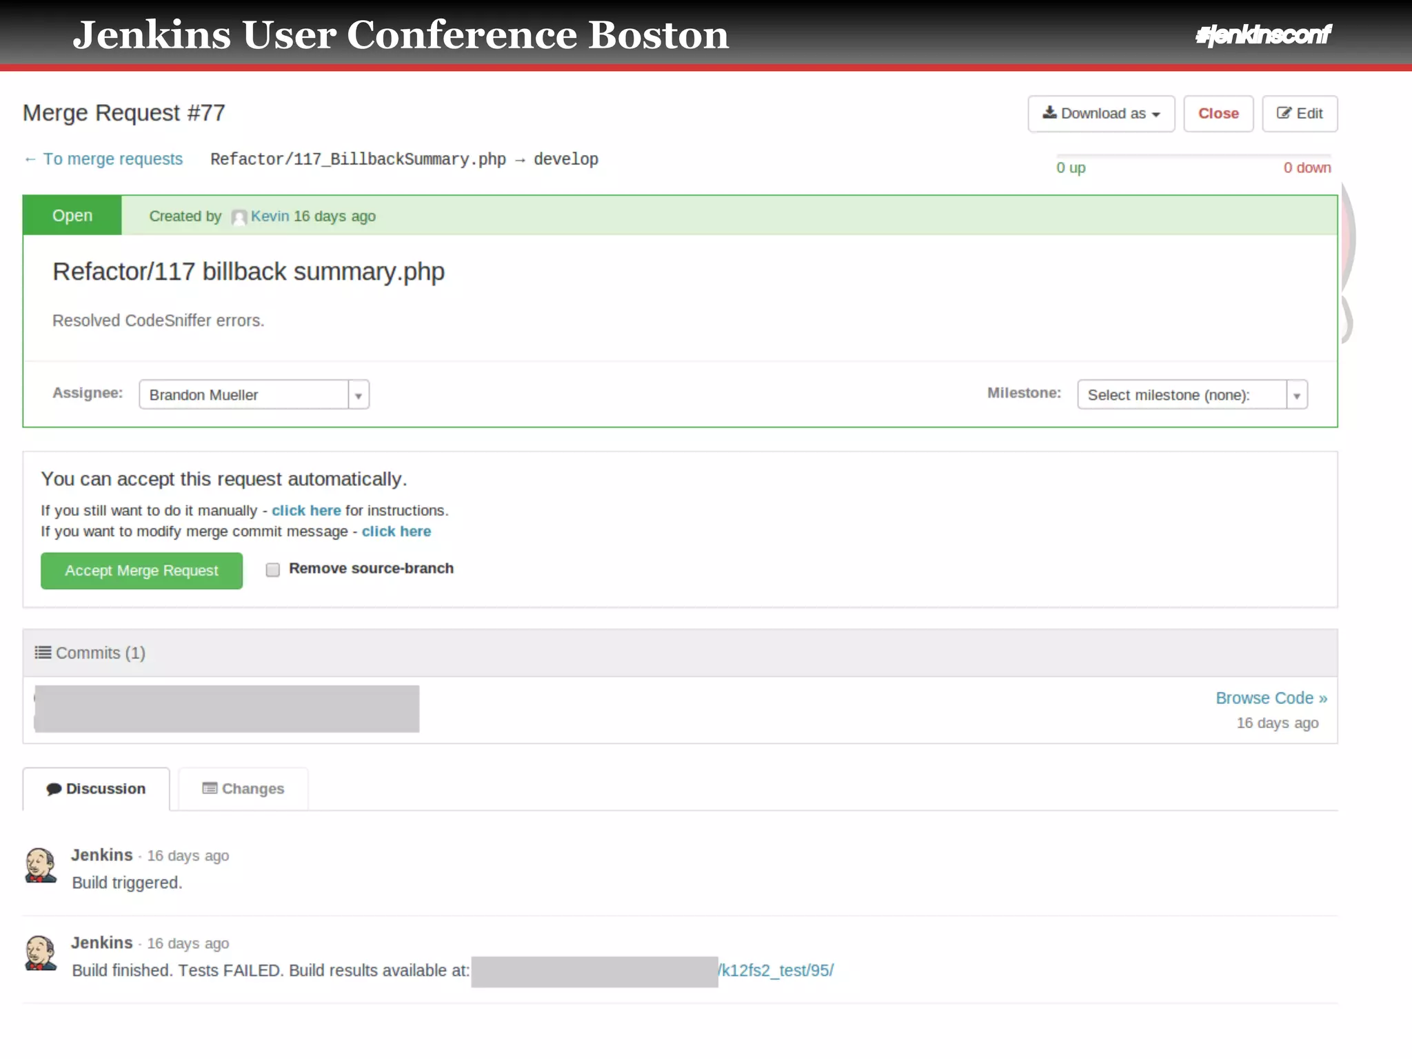
Task: Click the Build triggered comment text
Action: pyautogui.click(x=127, y=882)
